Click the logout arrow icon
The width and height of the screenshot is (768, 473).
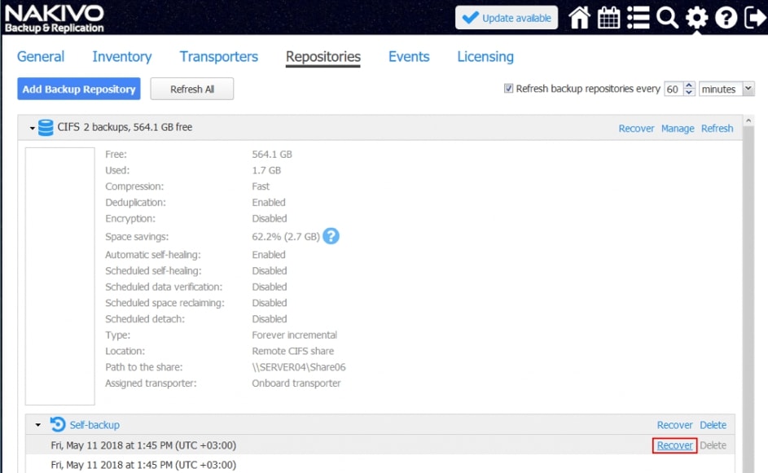pyautogui.click(x=753, y=18)
